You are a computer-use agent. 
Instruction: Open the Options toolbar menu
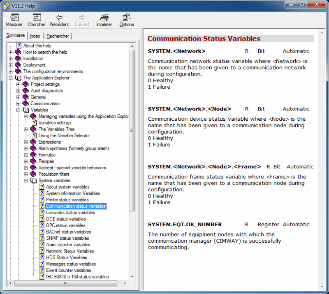tap(127, 18)
